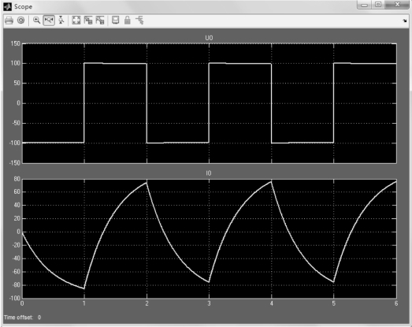The image size is (412, 327).
Task: Click inside the U0 voltage waveform axes
Action: [x=210, y=103]
